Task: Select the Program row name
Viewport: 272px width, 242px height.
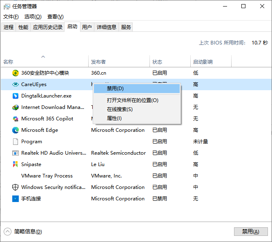Action: 31,142
